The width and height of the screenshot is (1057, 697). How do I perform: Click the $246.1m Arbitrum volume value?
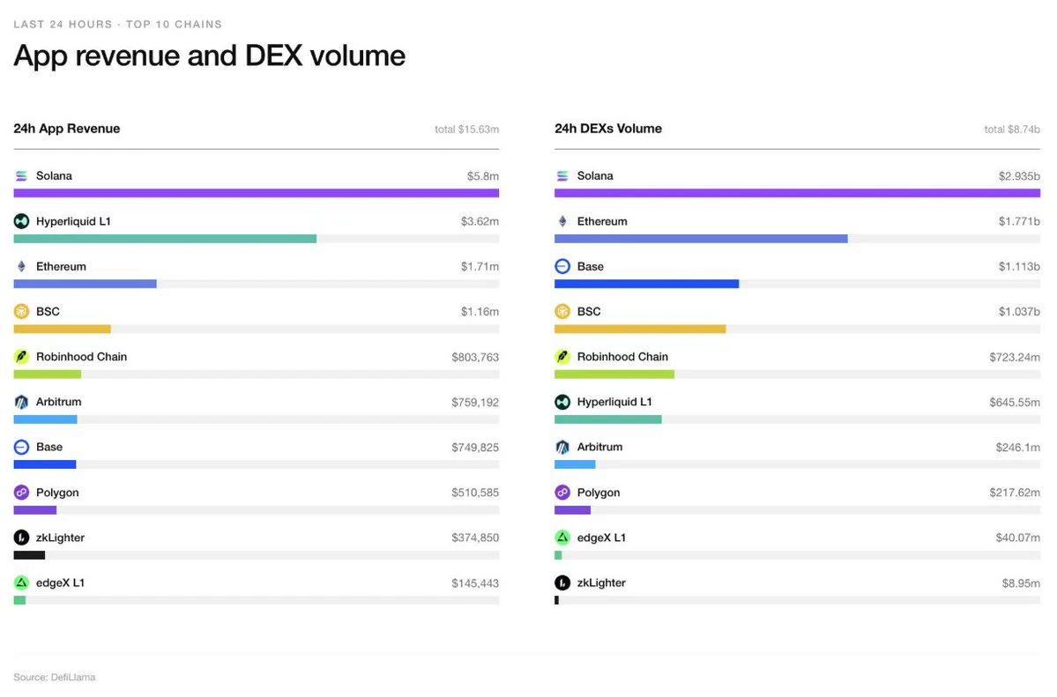click(x=1018, y=448)
